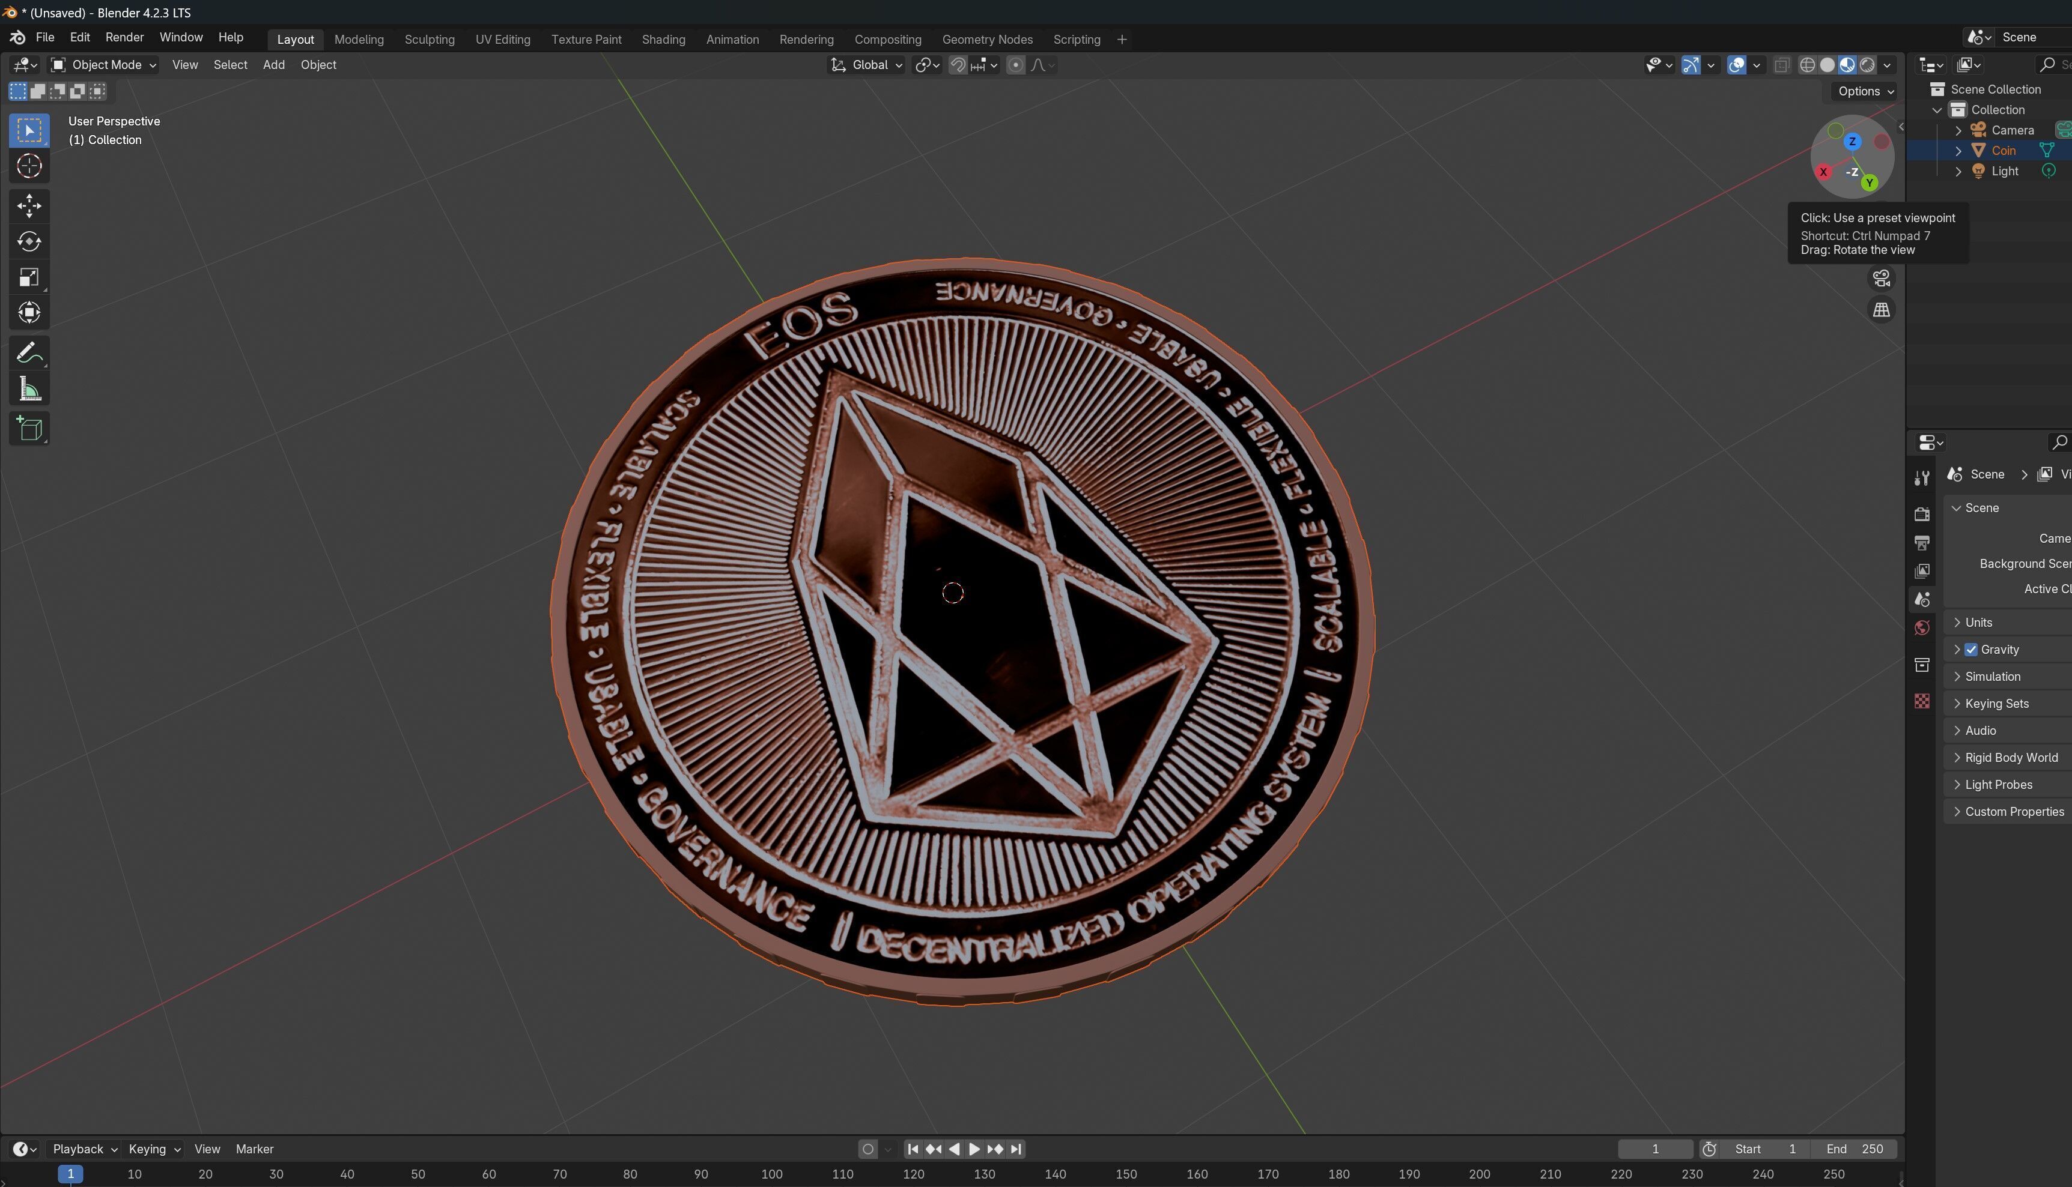
Task: Open the Collection properties tab
Action: [1922, 665]
